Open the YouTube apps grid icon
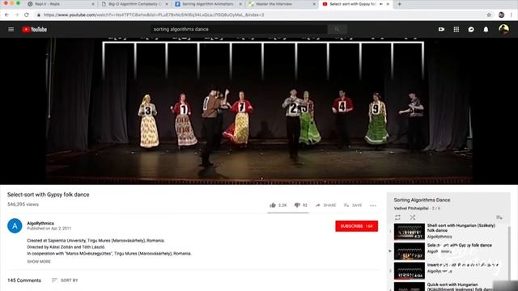This screenshot has height=291, width=518. coord(456,29)
